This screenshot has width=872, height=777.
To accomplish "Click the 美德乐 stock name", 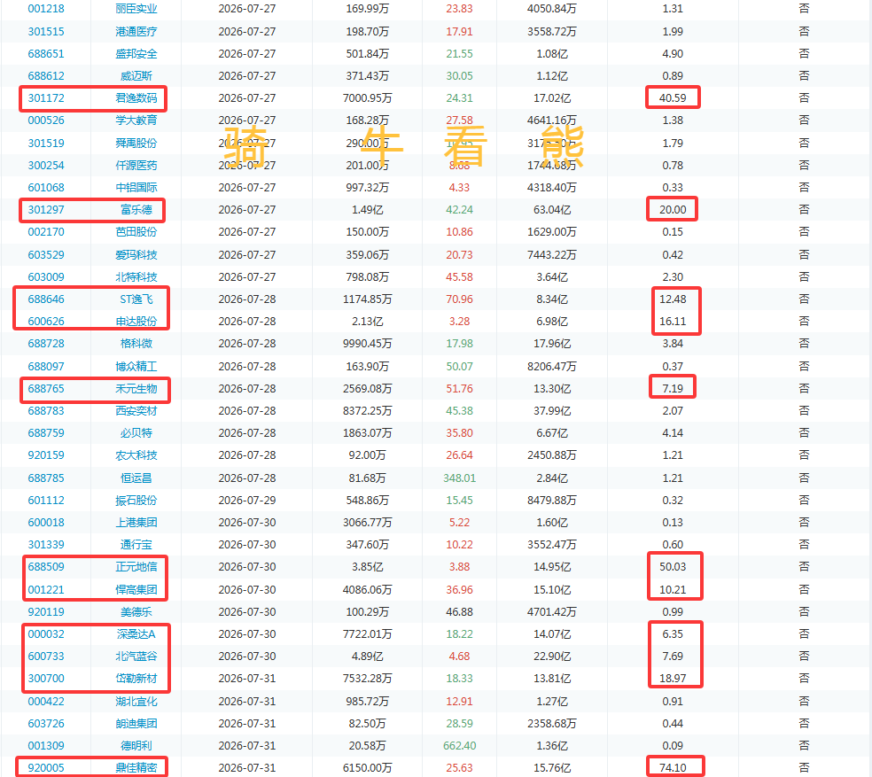I will pyautogui.click(x=136, y=612).
